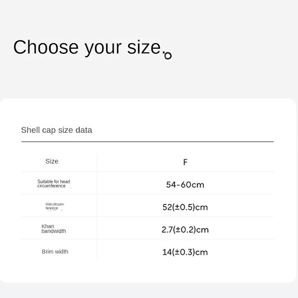Select the 'Shell cap size data' title
Viewport: 298px width, 298px height.
57,130
